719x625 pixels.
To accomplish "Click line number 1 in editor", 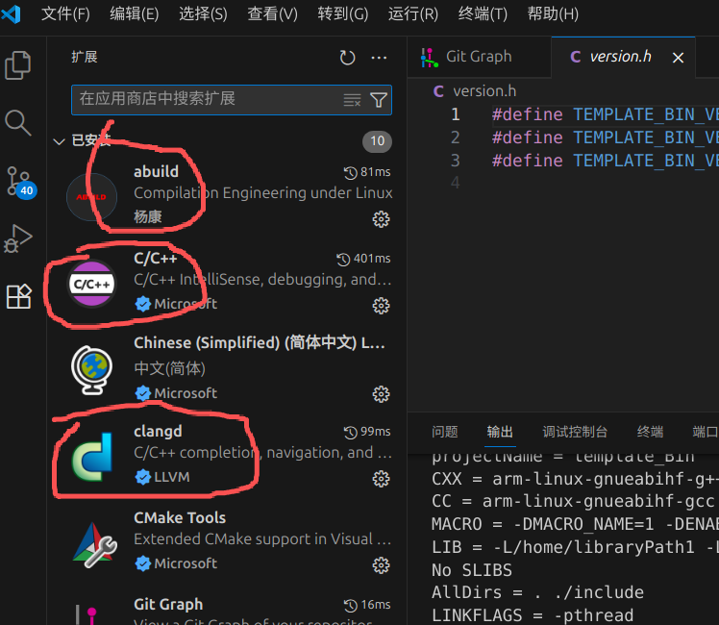I will click(x=455, y=114).
